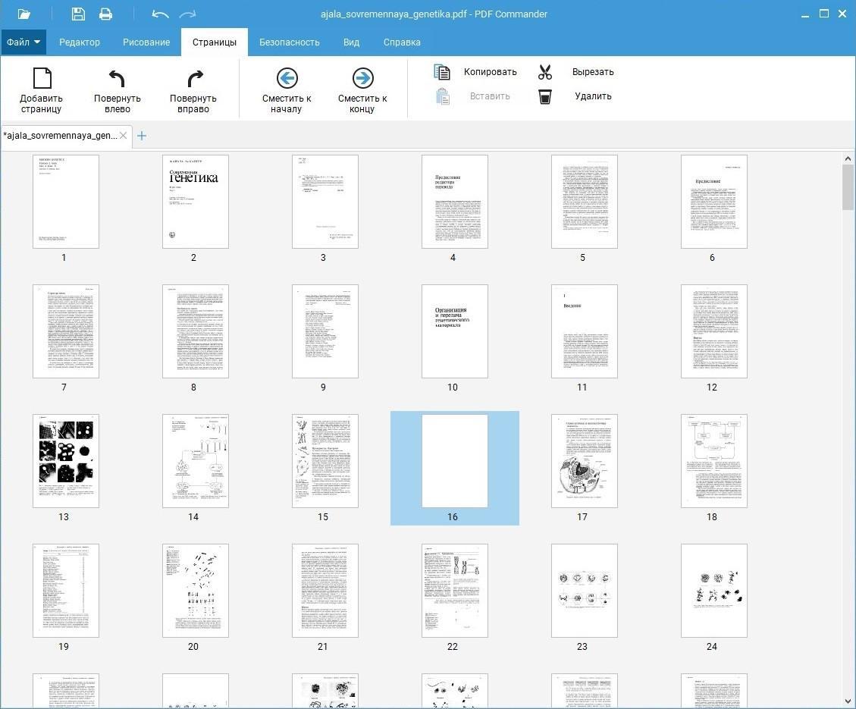Select page 10 thumbnail

pos(455,331)
